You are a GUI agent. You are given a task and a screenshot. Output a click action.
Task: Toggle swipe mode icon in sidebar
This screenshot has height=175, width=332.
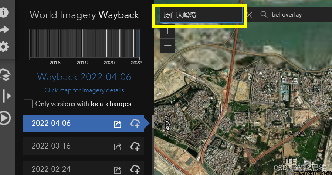[6, 96]
